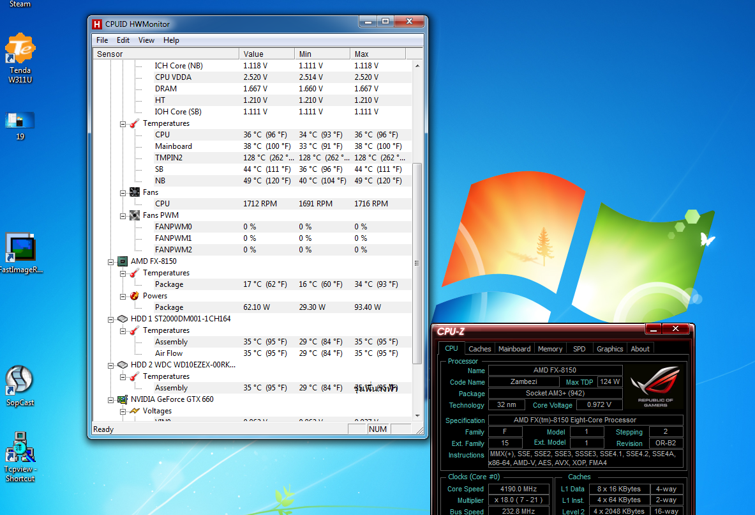Click the Fans group fan icon
The width and height of the screenshot is (755, 515).
pos(134,192)
